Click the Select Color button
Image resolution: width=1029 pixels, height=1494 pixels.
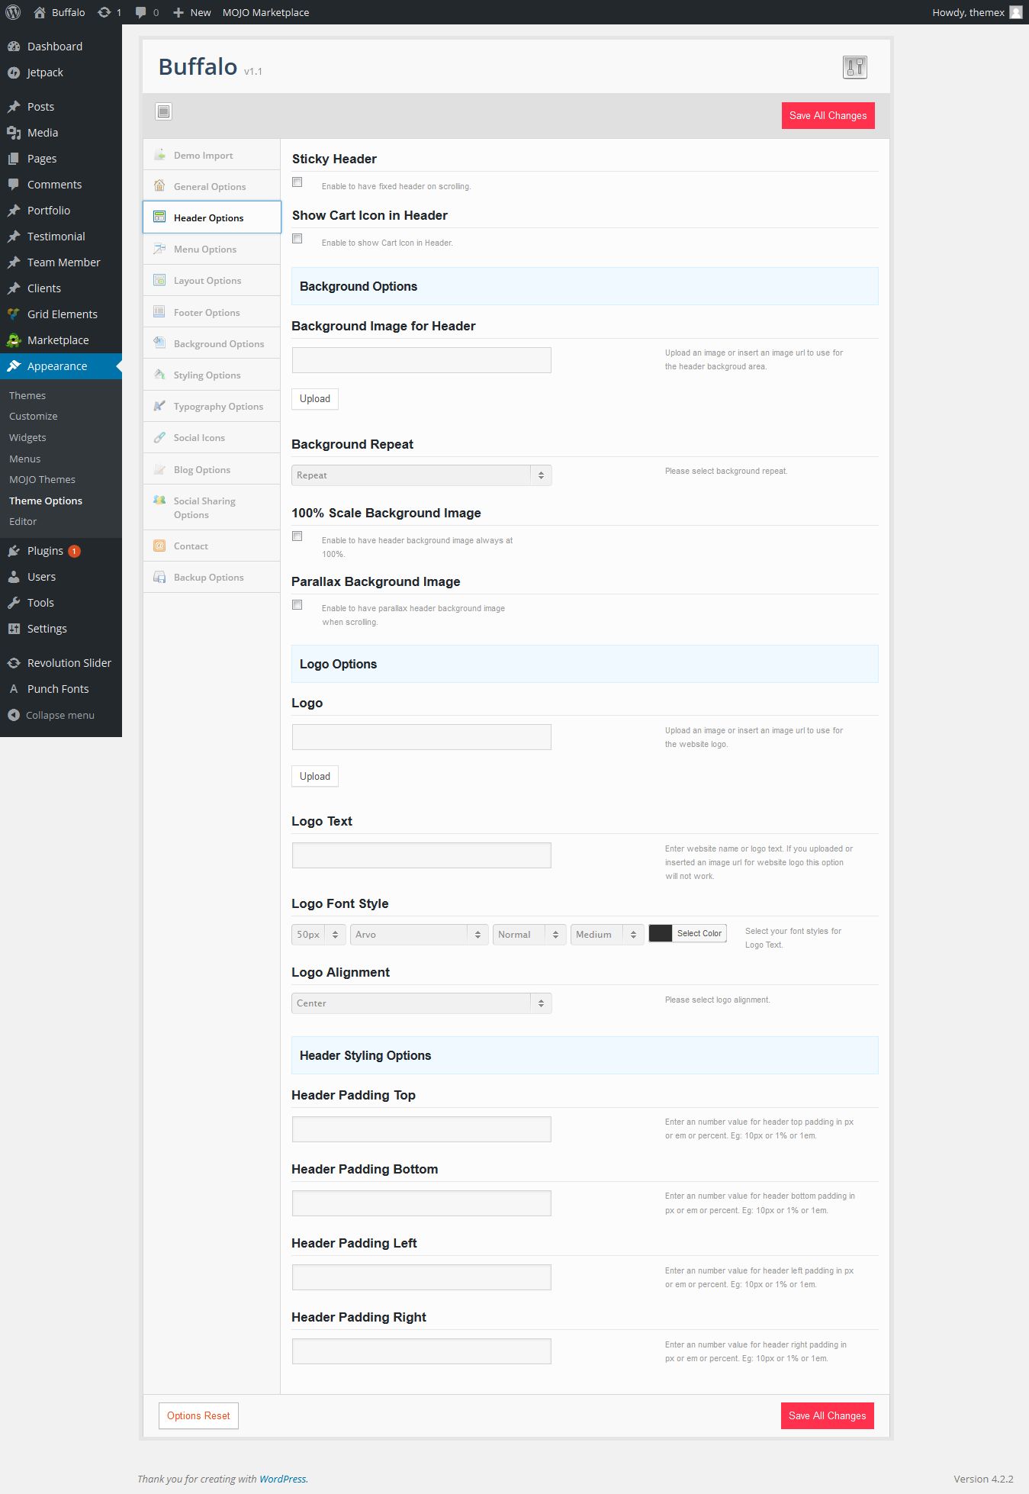(699, 933)
